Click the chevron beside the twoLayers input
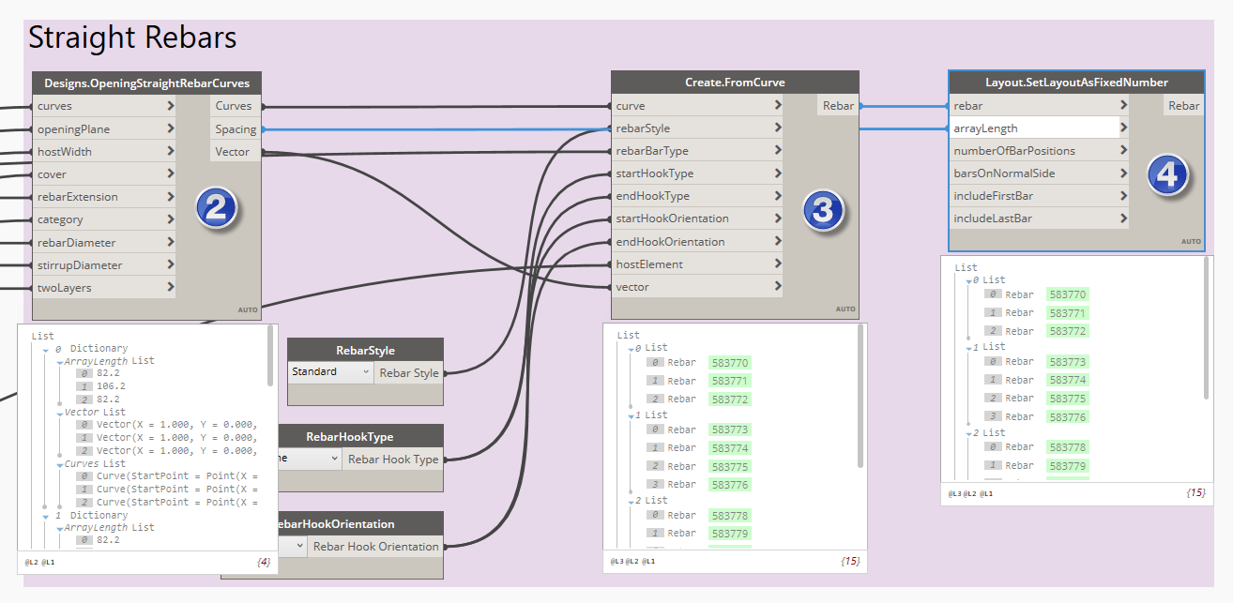 pyautogui.click(x=170, y=288)
